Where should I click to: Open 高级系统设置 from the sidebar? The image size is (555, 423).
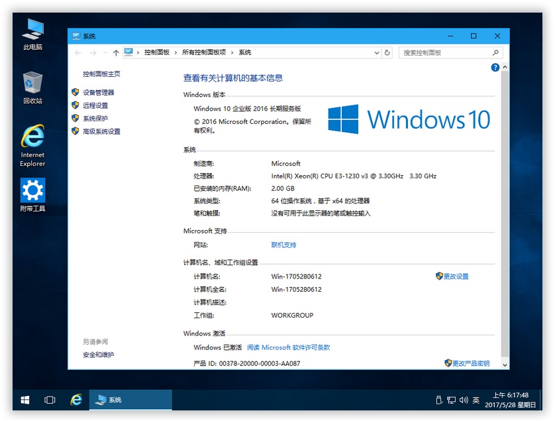point(101,131)
